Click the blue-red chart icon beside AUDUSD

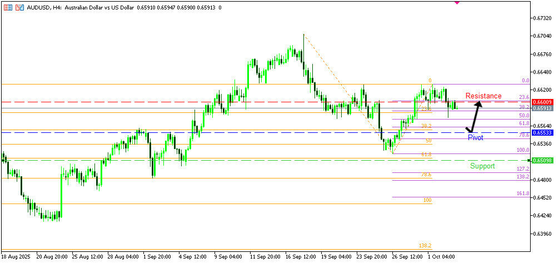pyautogui.click(x=19, y=8)
